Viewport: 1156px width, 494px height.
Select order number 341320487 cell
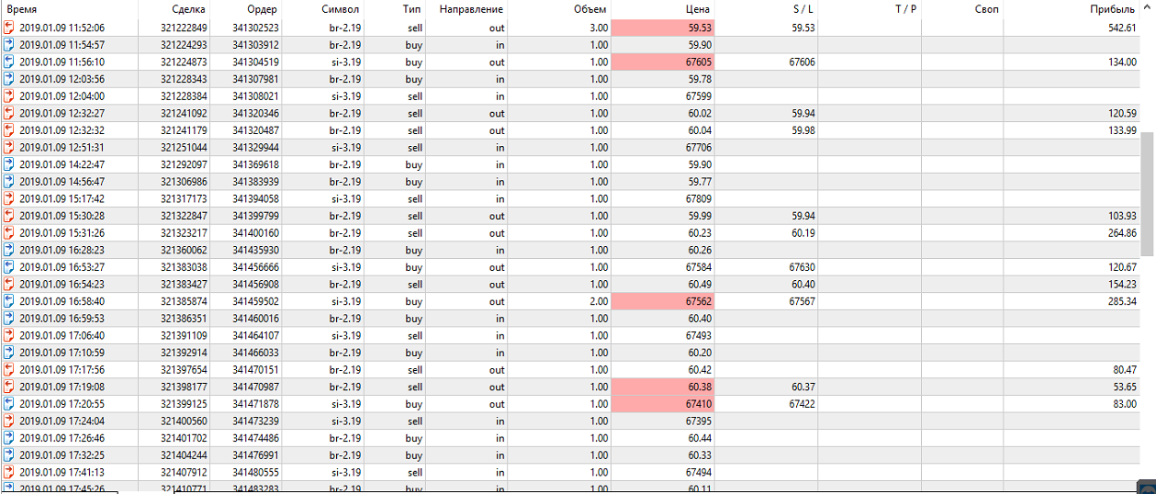point(255,130)
